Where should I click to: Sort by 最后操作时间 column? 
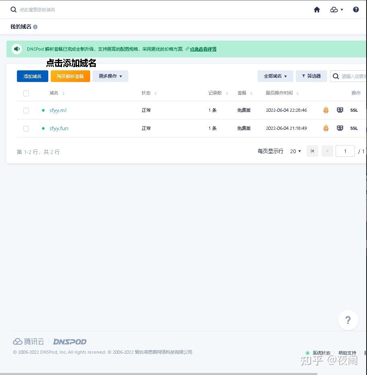pos(297,93)
